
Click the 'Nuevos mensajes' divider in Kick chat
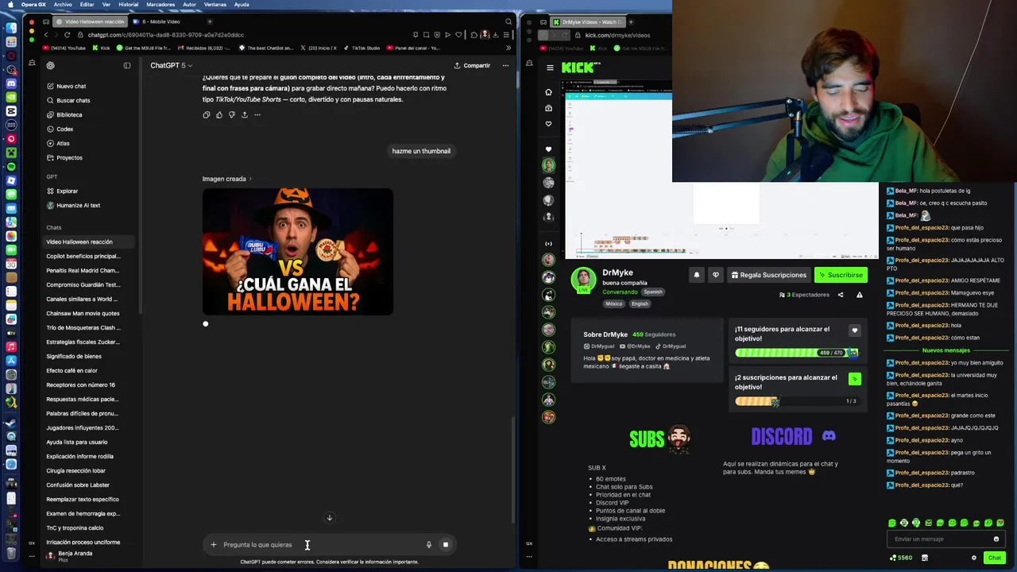pyautogui.click(x=945, y=350)
